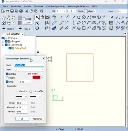Click the Abbrechen button
The height and width of the screenshot is (131, 128).
point(37,119)
